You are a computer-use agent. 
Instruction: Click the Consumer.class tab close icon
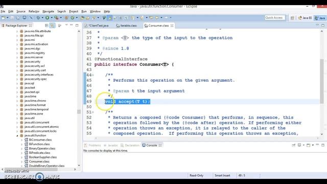[172, 26]
